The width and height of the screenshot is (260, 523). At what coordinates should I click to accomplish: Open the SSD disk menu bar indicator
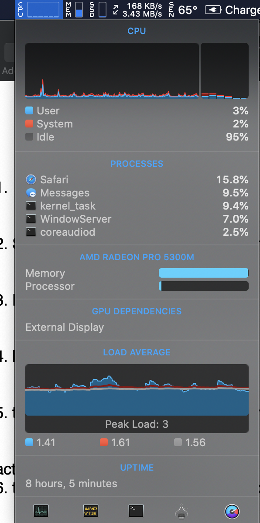coord(98,9)
